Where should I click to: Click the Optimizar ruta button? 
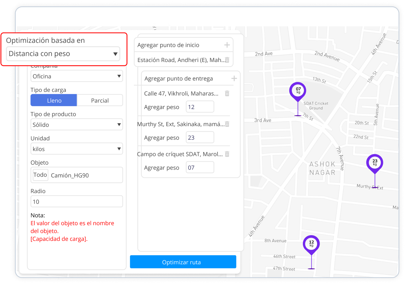click(x=183, y=262)
